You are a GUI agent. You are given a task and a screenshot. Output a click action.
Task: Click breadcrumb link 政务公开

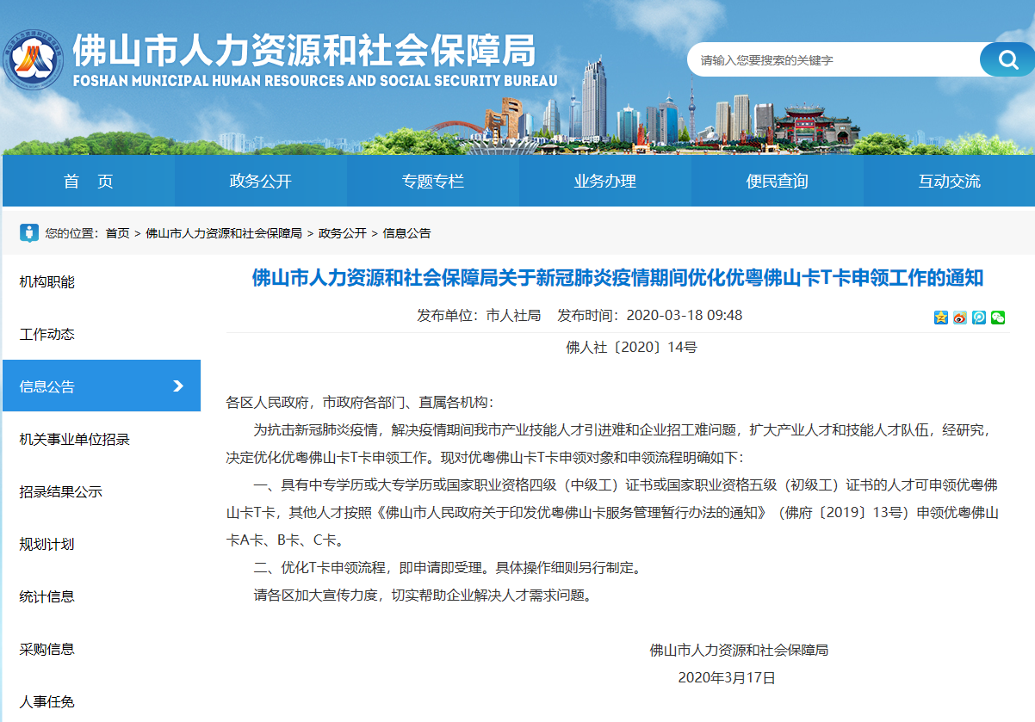pos(342,233)
